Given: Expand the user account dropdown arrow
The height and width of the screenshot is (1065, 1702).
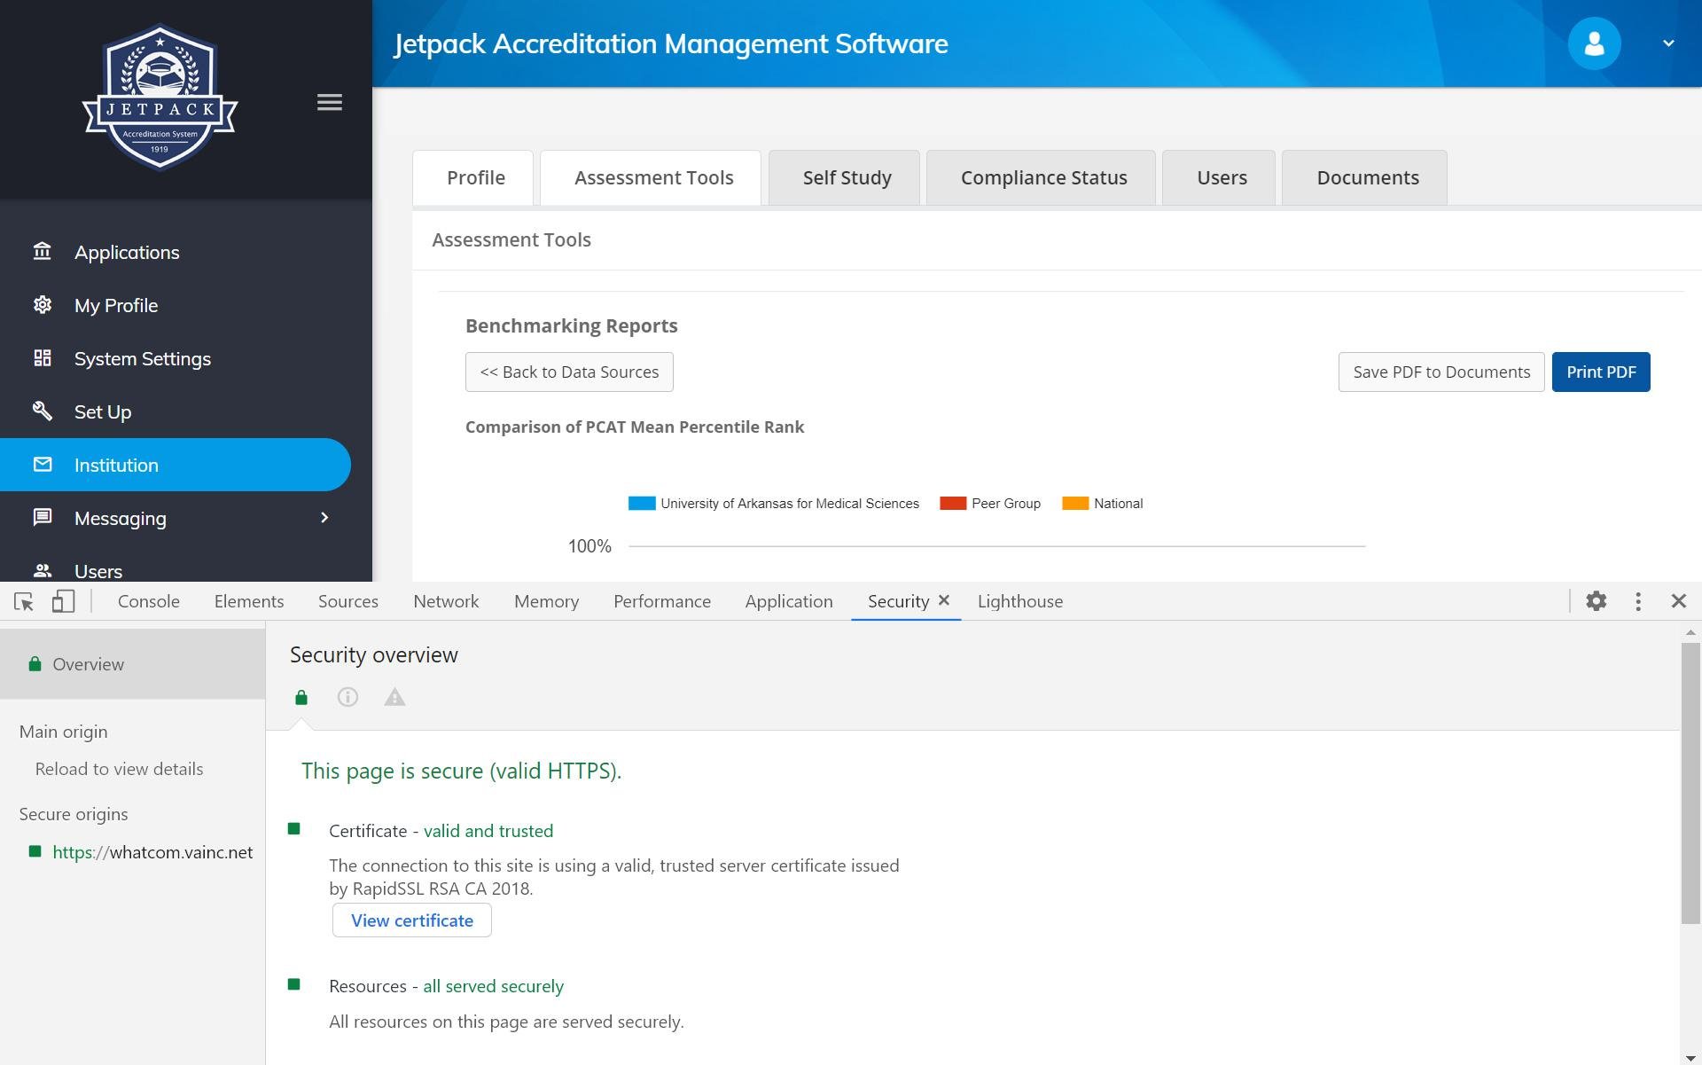Looking at the screenshot, I should (x=1667, y=43).
